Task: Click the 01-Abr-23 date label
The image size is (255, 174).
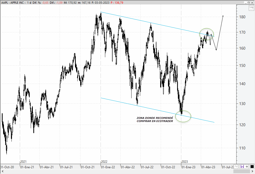Action: [x=208, y=167]
